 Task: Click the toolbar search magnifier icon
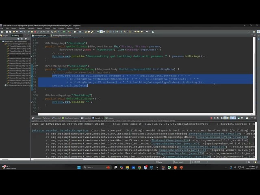(x=249, y=32)
